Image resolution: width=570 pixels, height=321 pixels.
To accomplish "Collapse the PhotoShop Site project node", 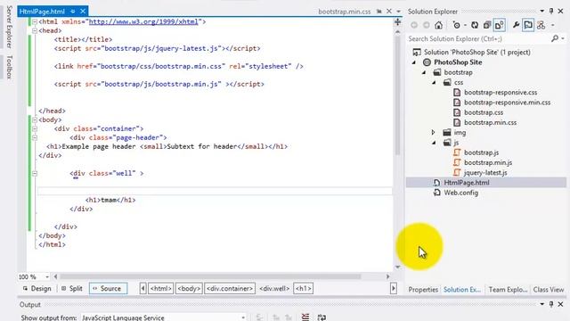I will tap(414, 62).
